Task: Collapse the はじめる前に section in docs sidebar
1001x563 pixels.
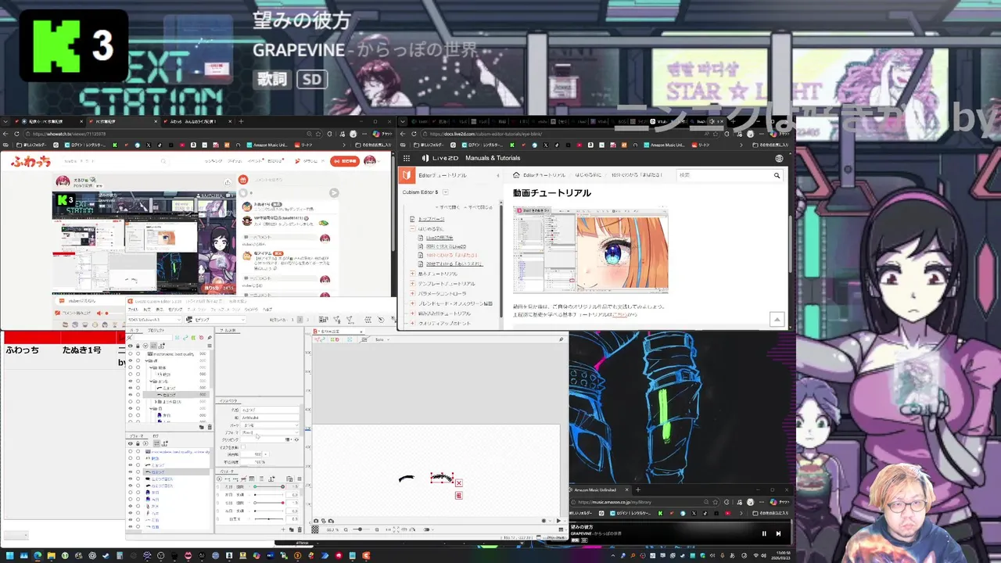Action: pos(412,229)
